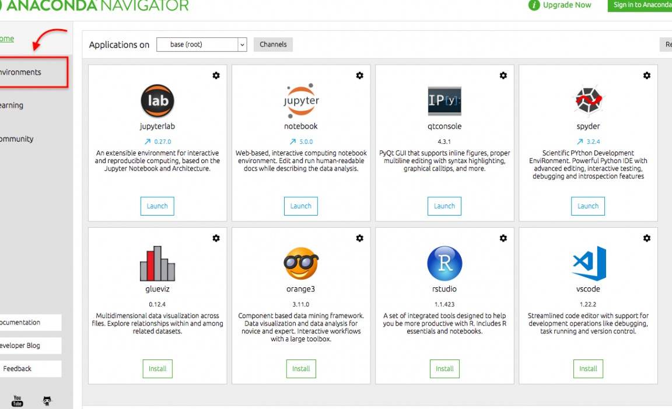Open the Learning tab

point(12,105)
